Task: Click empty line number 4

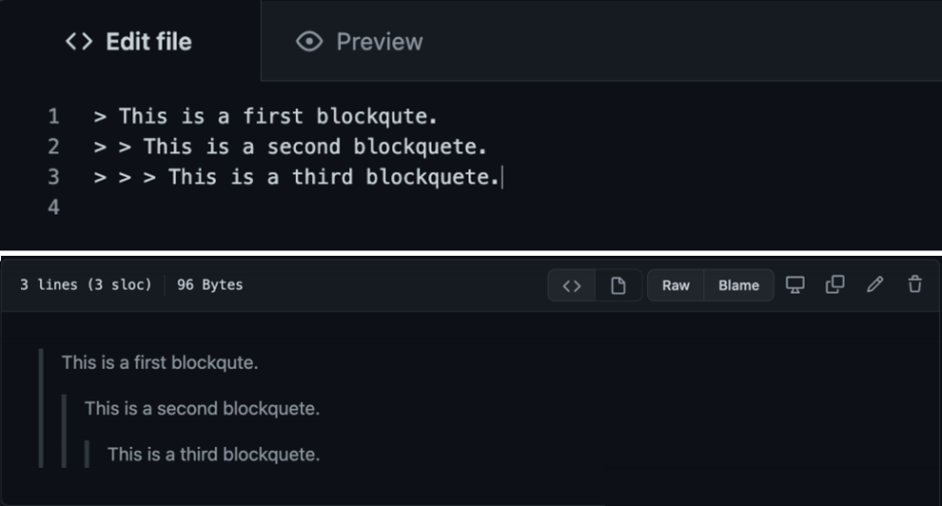Action: coord(53,207)
